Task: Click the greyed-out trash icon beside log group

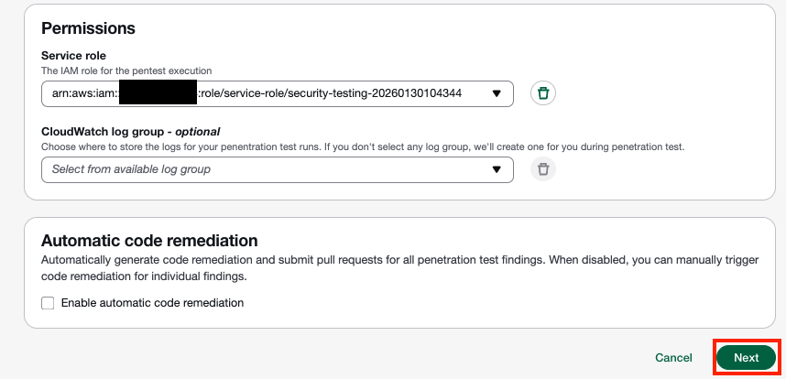Action: [x=543, y=169]
